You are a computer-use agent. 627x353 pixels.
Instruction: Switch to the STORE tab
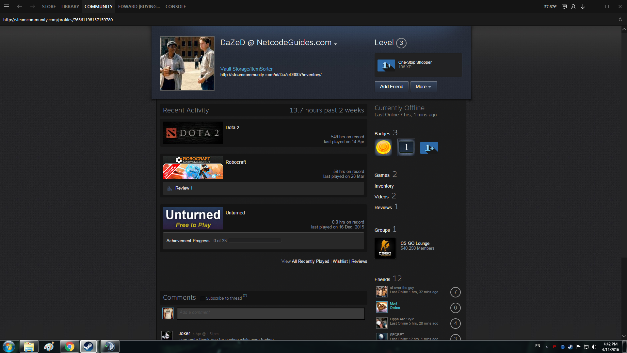tap(49, 7)
